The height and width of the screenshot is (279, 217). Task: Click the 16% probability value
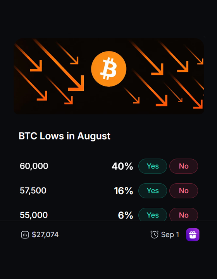tap(124, 191)
